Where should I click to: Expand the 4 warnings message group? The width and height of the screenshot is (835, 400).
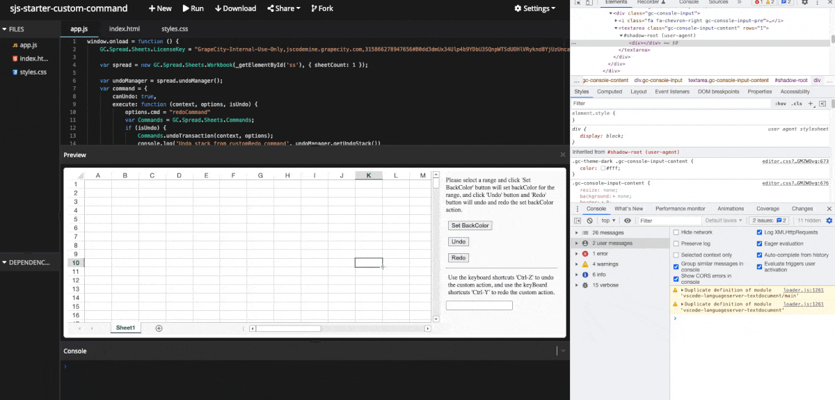[x=577, y=264]
